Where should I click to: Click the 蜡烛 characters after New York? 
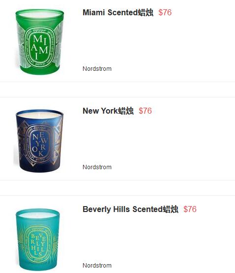click(126, 111)
